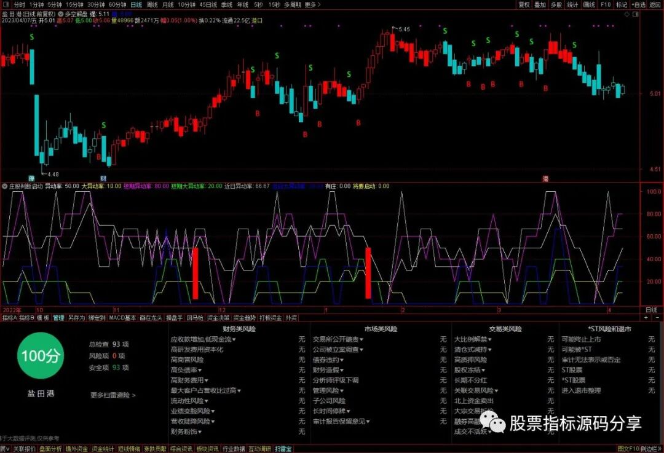Viewport: 664px width, 453px height.
Task: Switch to the 60分钟 period
Action: 117,5
